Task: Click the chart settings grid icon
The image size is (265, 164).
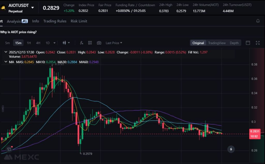Action: [x=90, y=43]
